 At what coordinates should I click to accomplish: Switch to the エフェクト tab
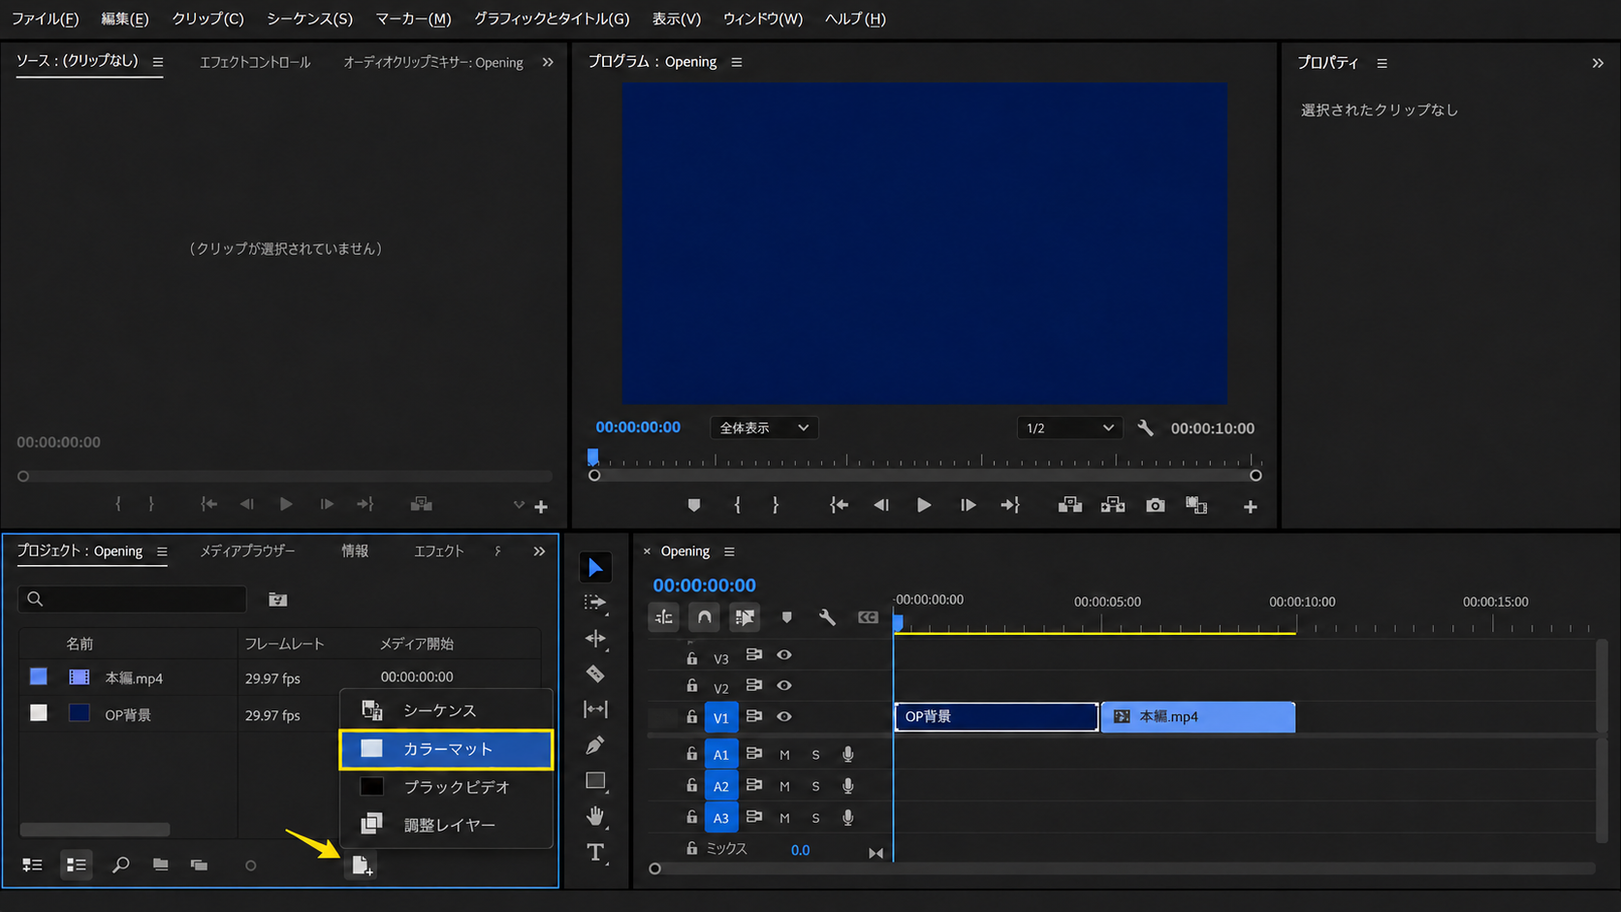tap(439, 551)
